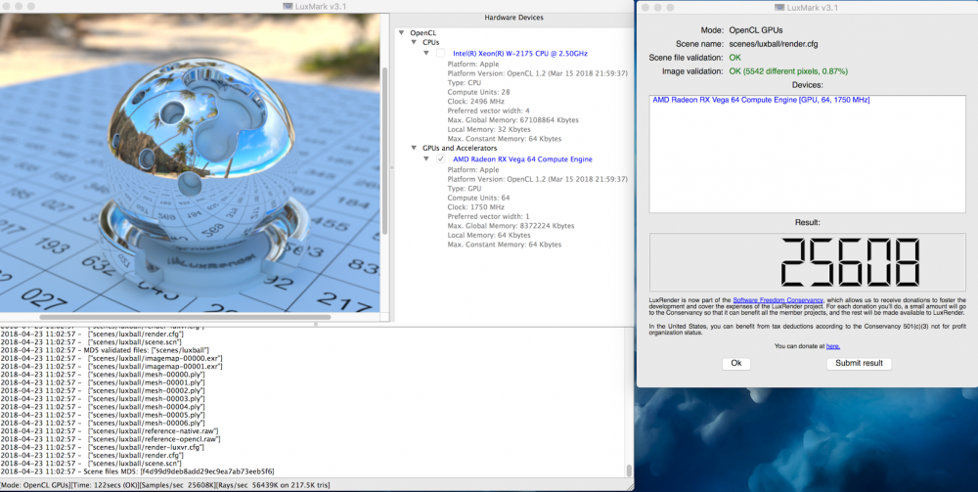
Task: Collapse the Intel Xeon W-2175 device details
Action: pos(426,54)
